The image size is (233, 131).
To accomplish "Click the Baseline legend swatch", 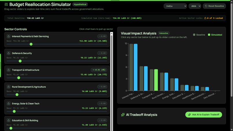I will point(194,35).
